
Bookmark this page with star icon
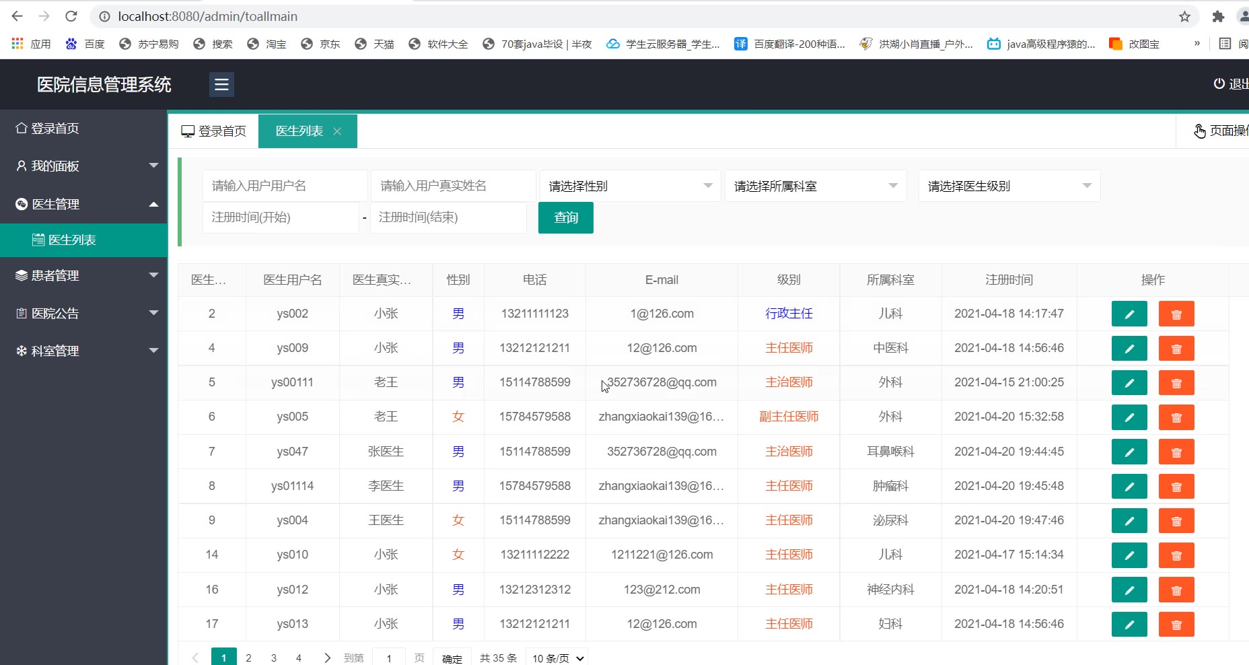(x=1184, y=16)
